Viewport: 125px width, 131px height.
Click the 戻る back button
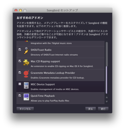tap(90, 109)
